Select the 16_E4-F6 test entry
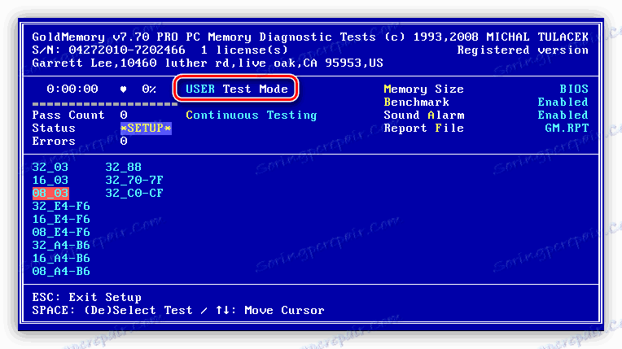This screenshot has width=622, height=349. click(61, 220)
